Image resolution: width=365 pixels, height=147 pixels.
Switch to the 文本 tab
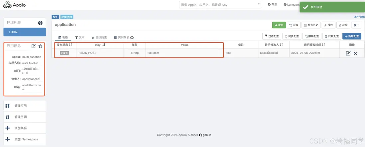pos(80,37)
